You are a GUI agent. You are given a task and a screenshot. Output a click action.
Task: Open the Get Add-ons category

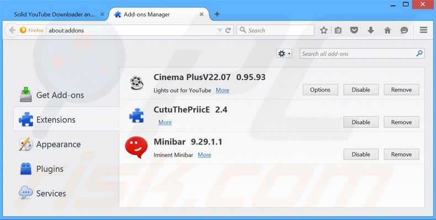66,95
